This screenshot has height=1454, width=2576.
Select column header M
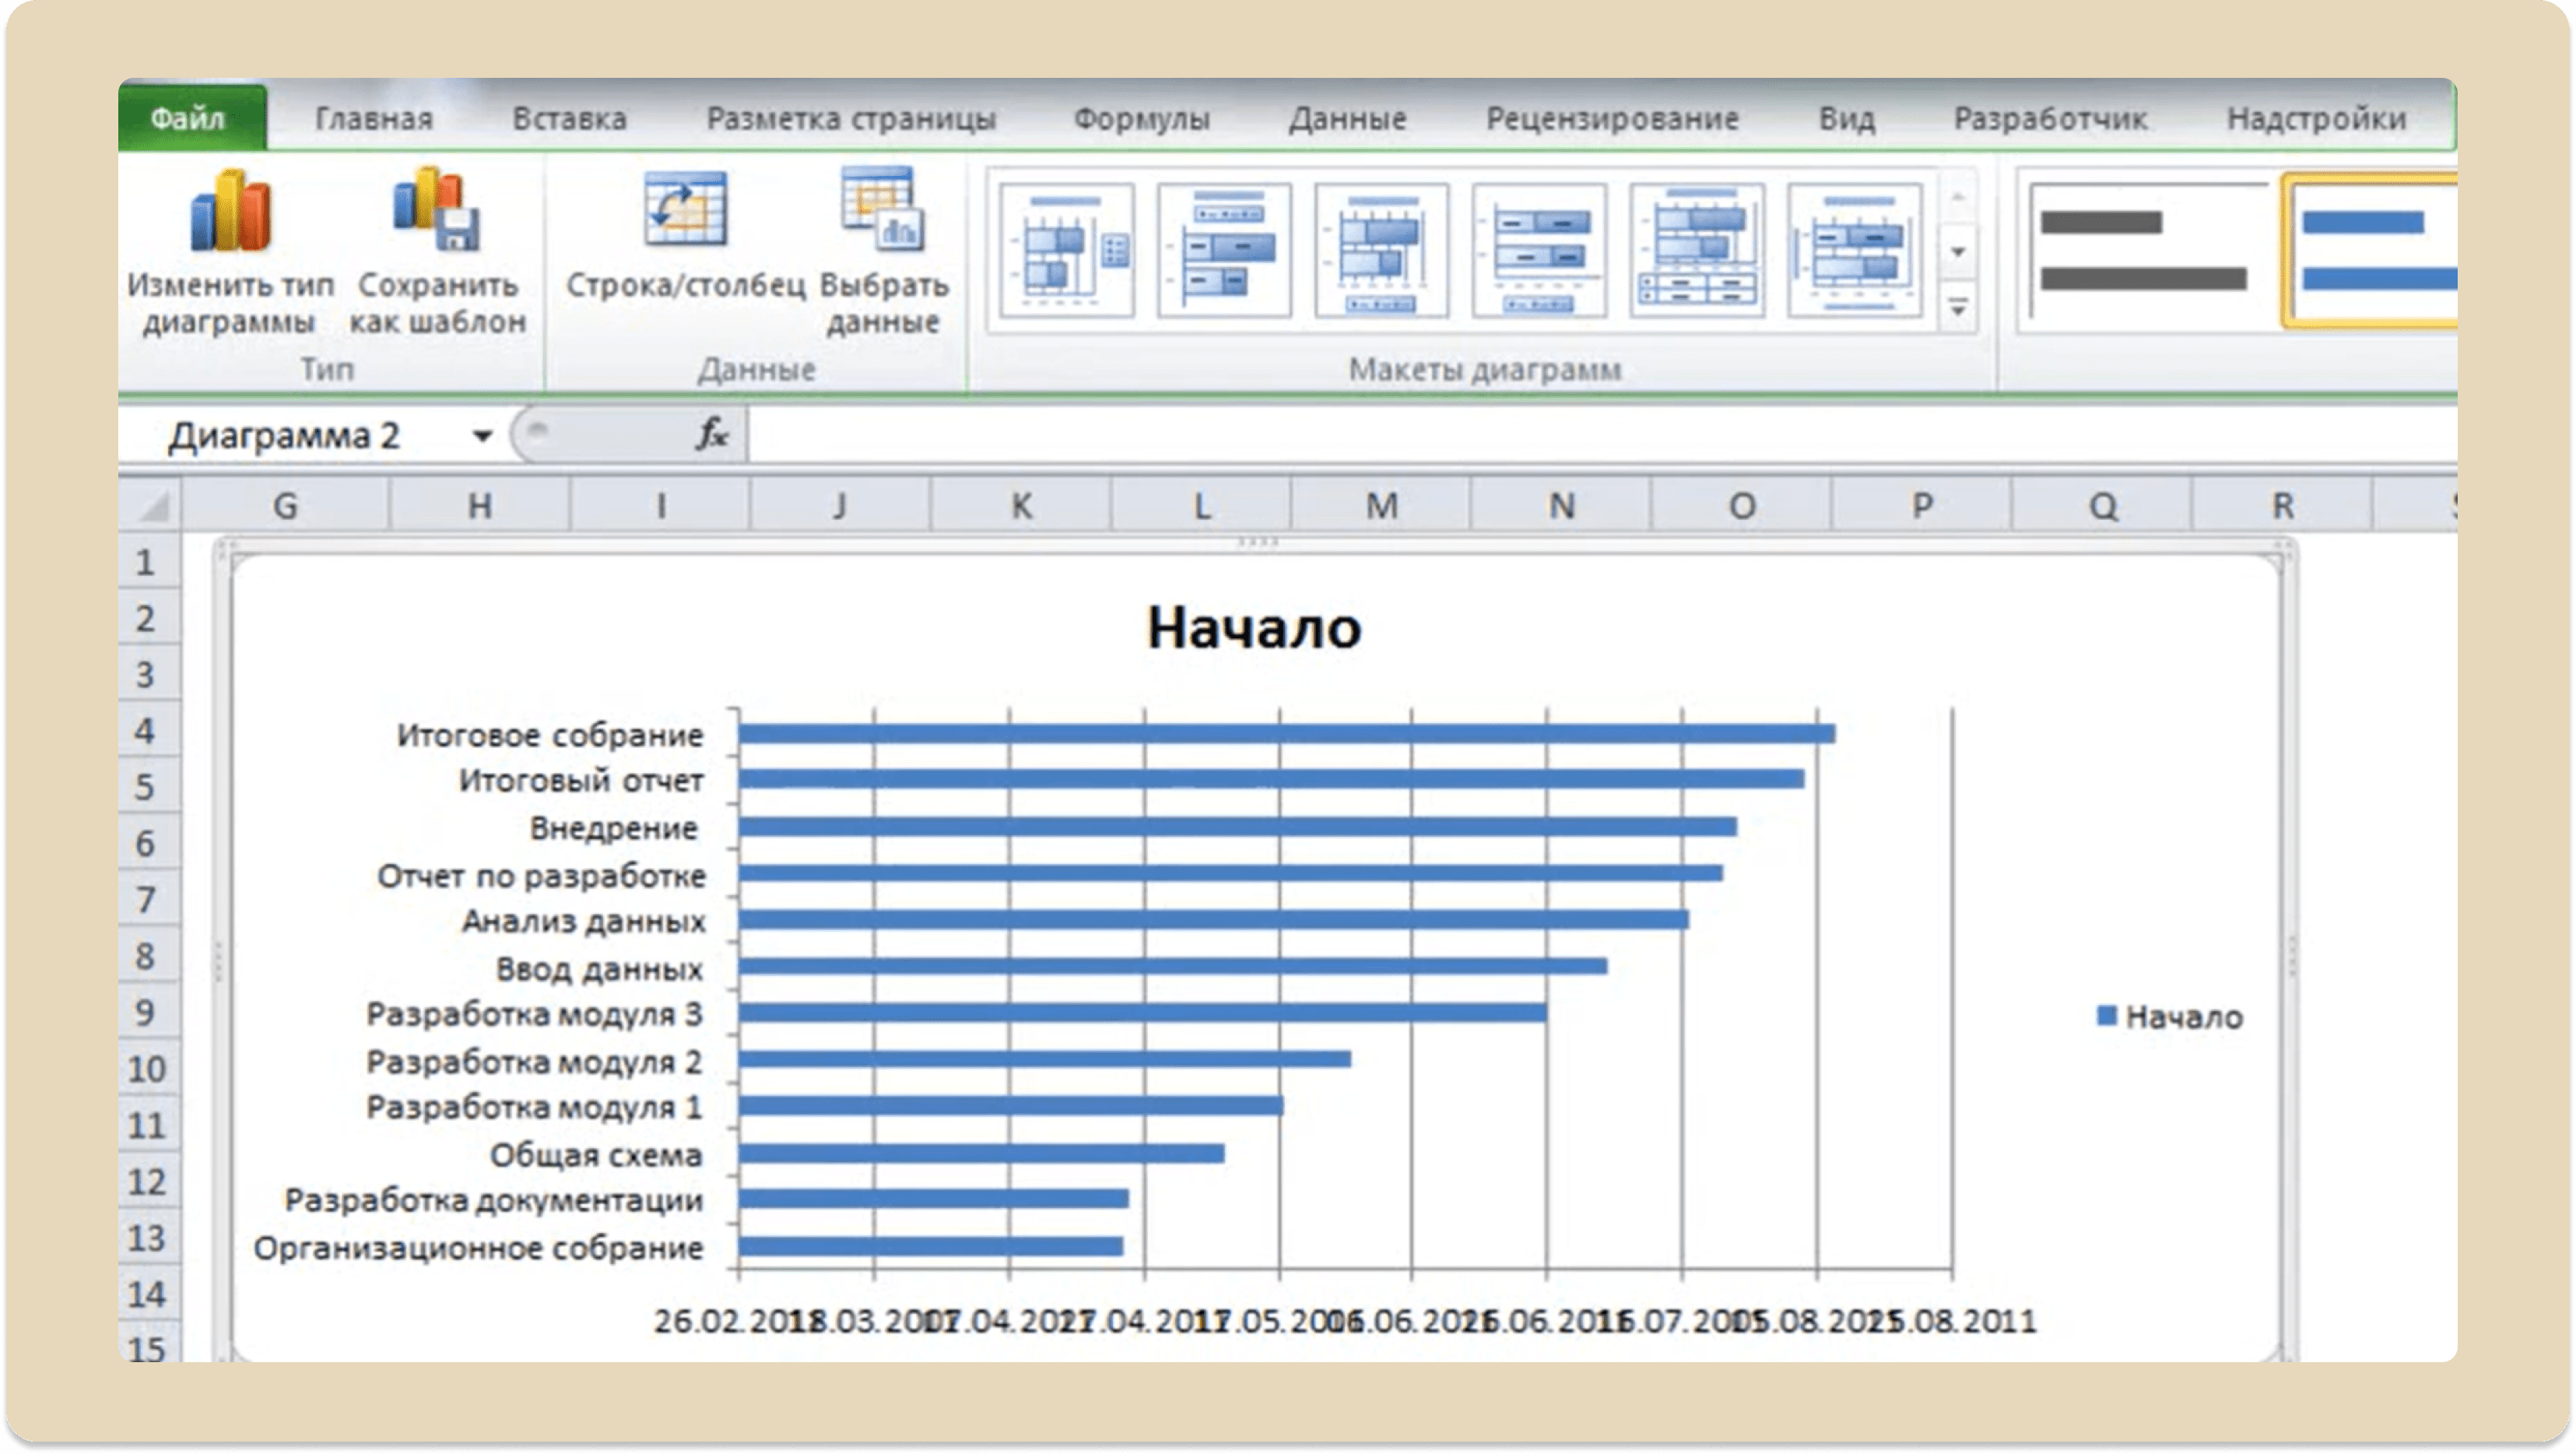click(x=1381, y=506)
